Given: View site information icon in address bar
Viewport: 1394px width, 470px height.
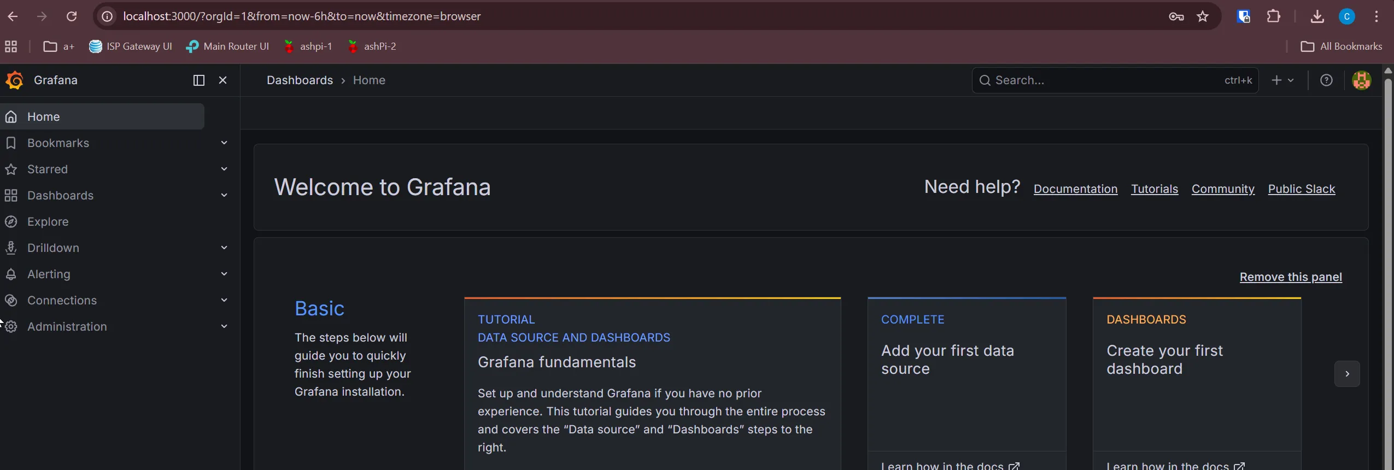Looking at the screenshot, I should (x=108, y=16).
